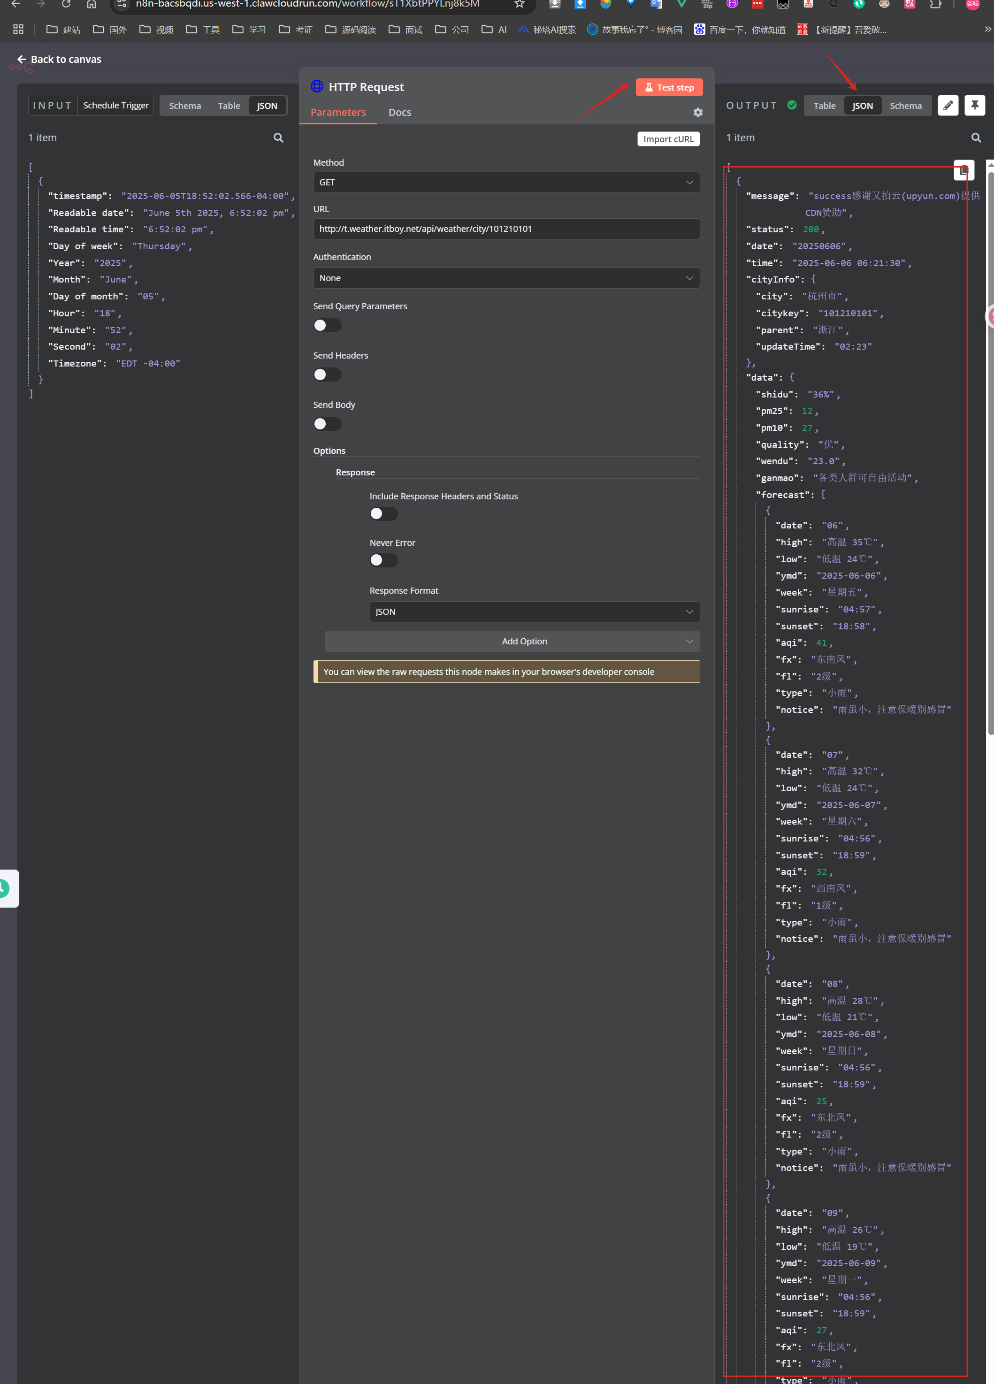994x1384 pixels.
Task: Turn on Send Headers toggle
Action: click(327, 375)
